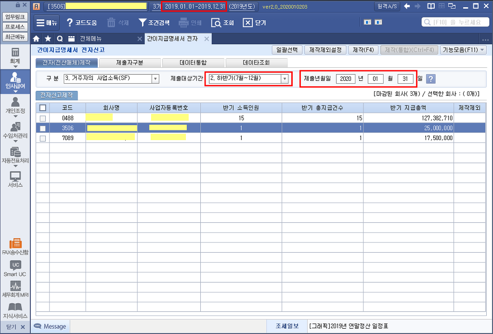Click the 제작(F4) button

point(363,50)
